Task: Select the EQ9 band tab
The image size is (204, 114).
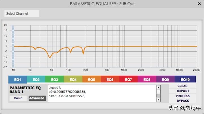Action: point(165,79)
